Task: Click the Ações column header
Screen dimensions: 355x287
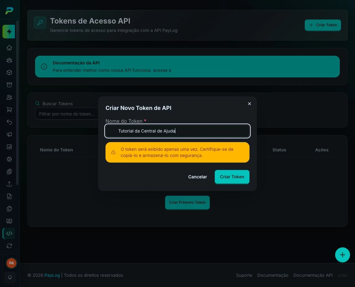Action: tap(322, 150)
